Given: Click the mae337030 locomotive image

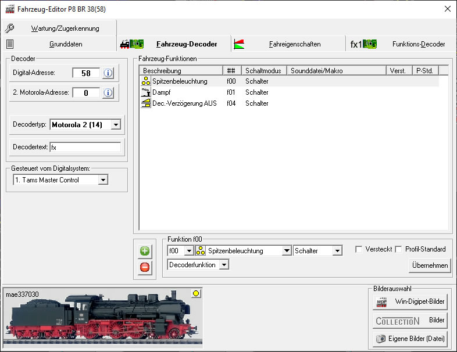Looking at the screenshot, I should point(102,317).
